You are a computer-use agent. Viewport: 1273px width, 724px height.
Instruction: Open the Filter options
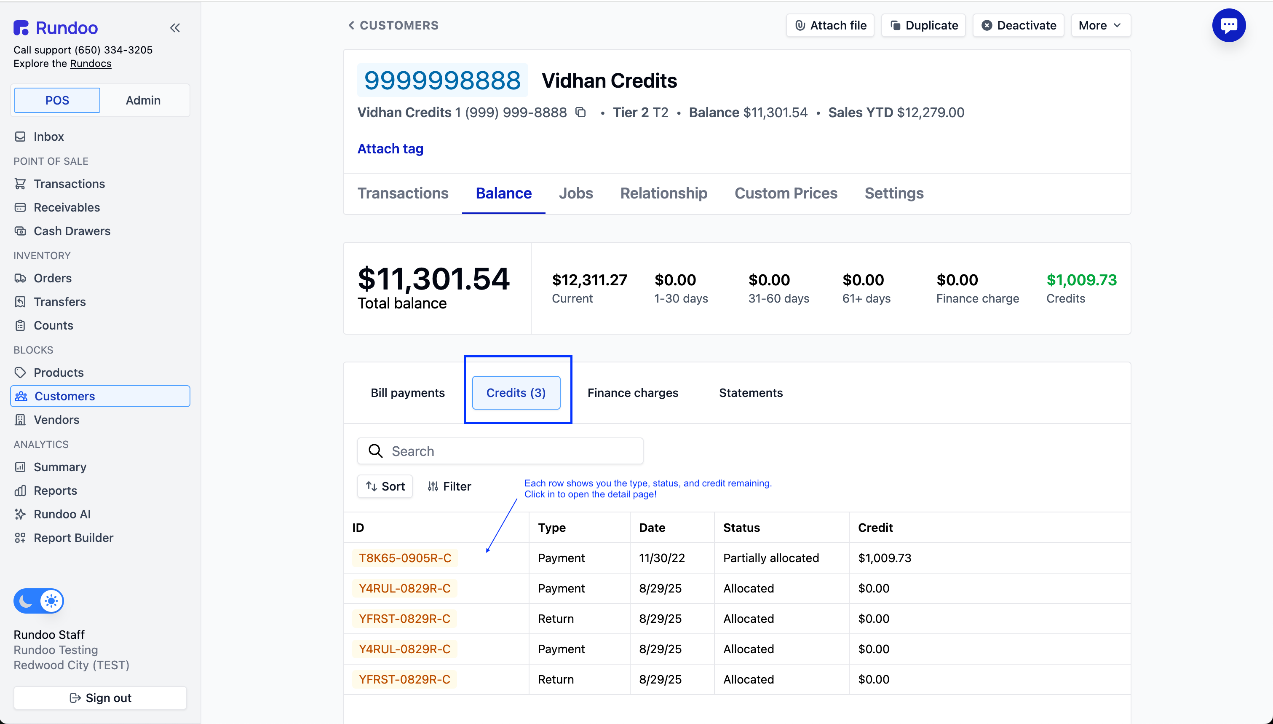[x=449, y=486]
